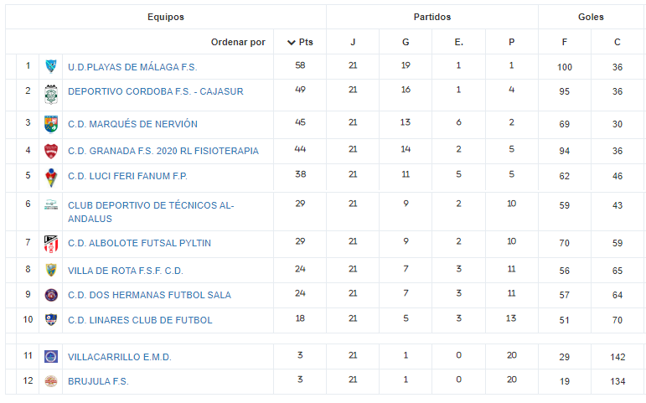The width and height of the screenshot is (646, 403).
Task: Click the U.D. Playas de Málaga team crest
Action: pyautogui.click(x=51, y=66)
